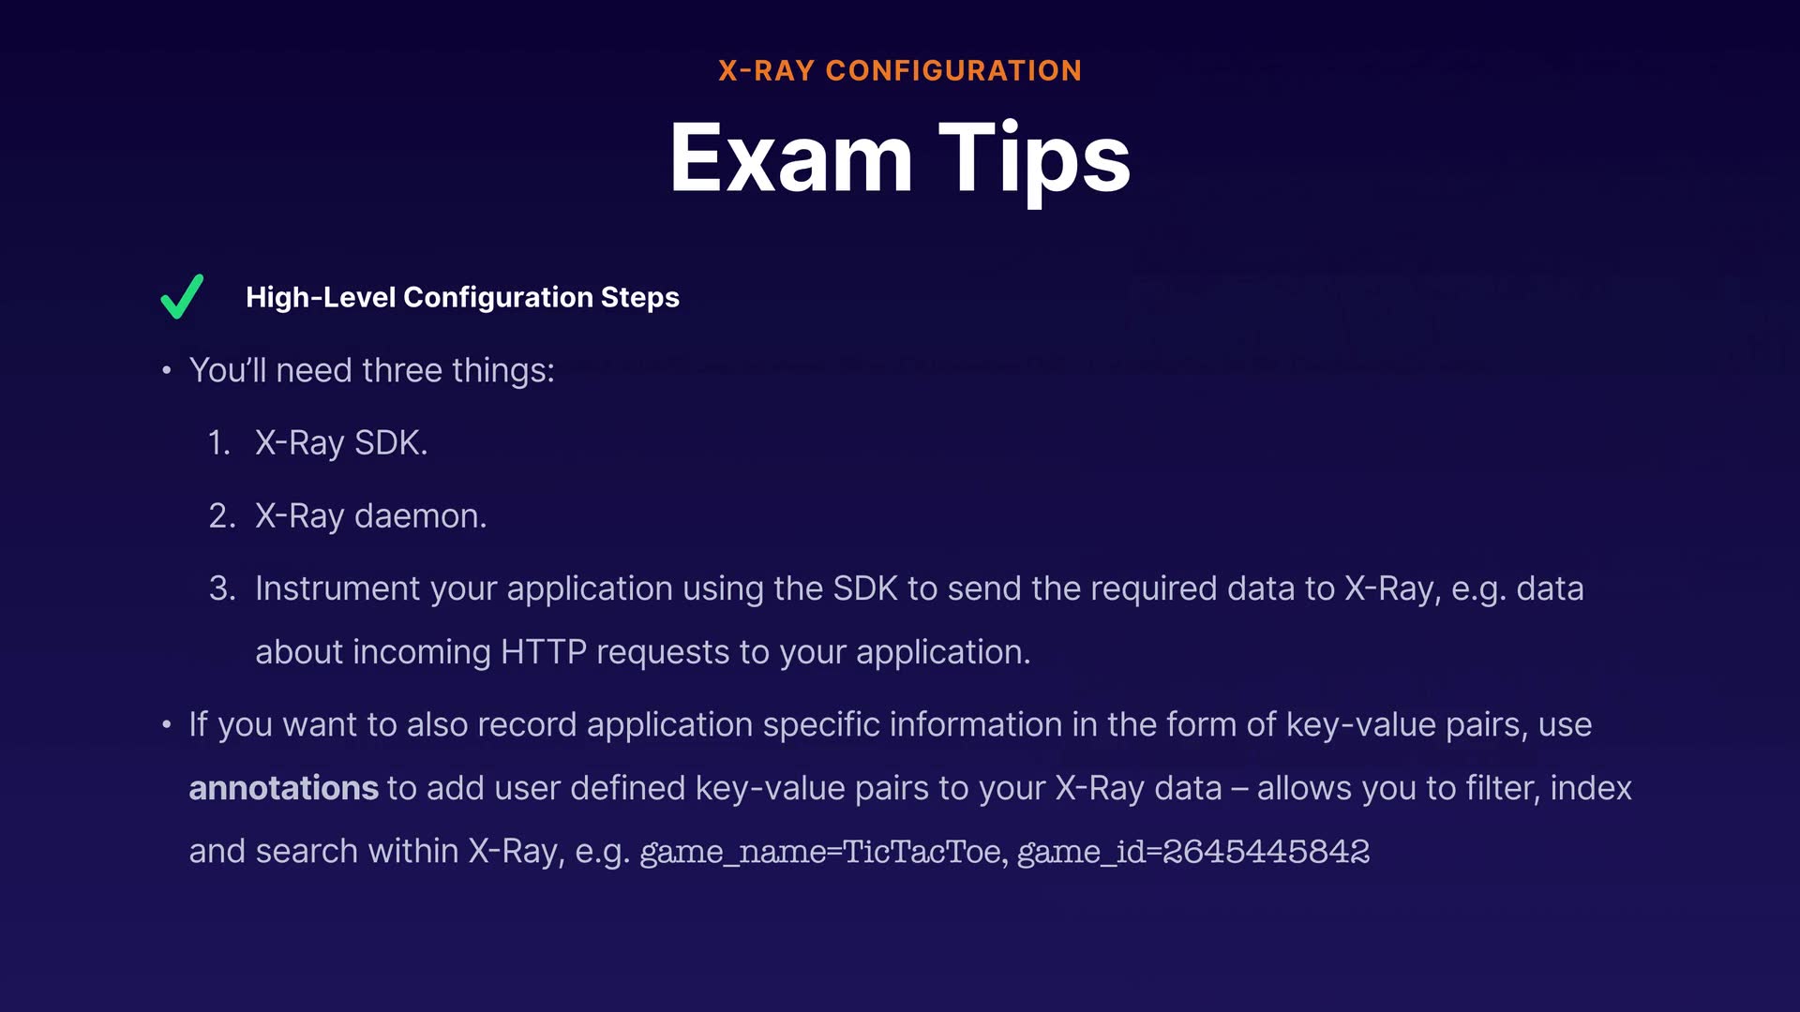1800x1012 pixels.
Task: Select the X-Ray daemon list item
Action: point(370,515)
